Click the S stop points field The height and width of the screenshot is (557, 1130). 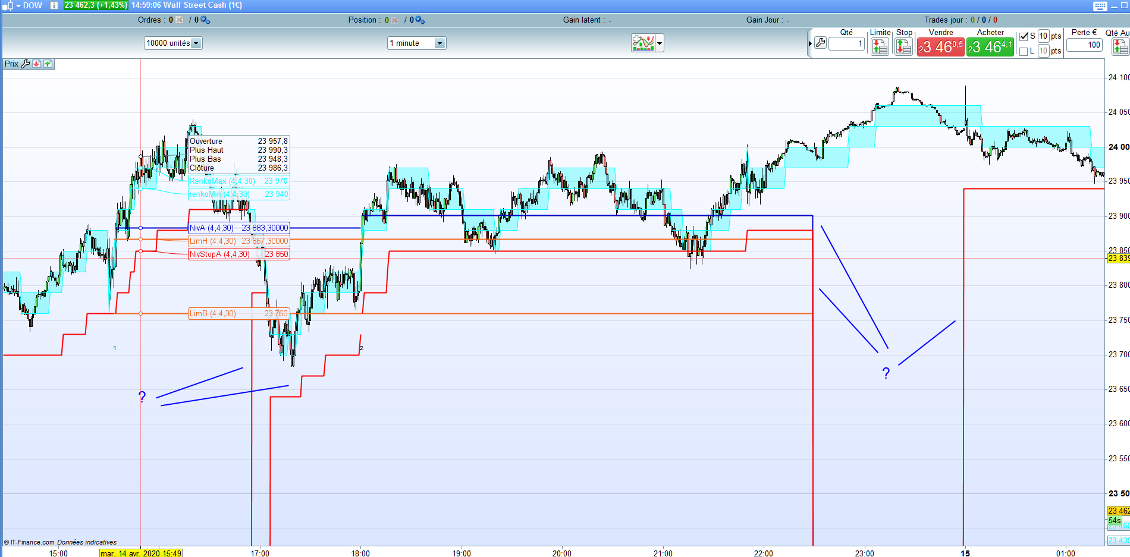point(1043,36)
